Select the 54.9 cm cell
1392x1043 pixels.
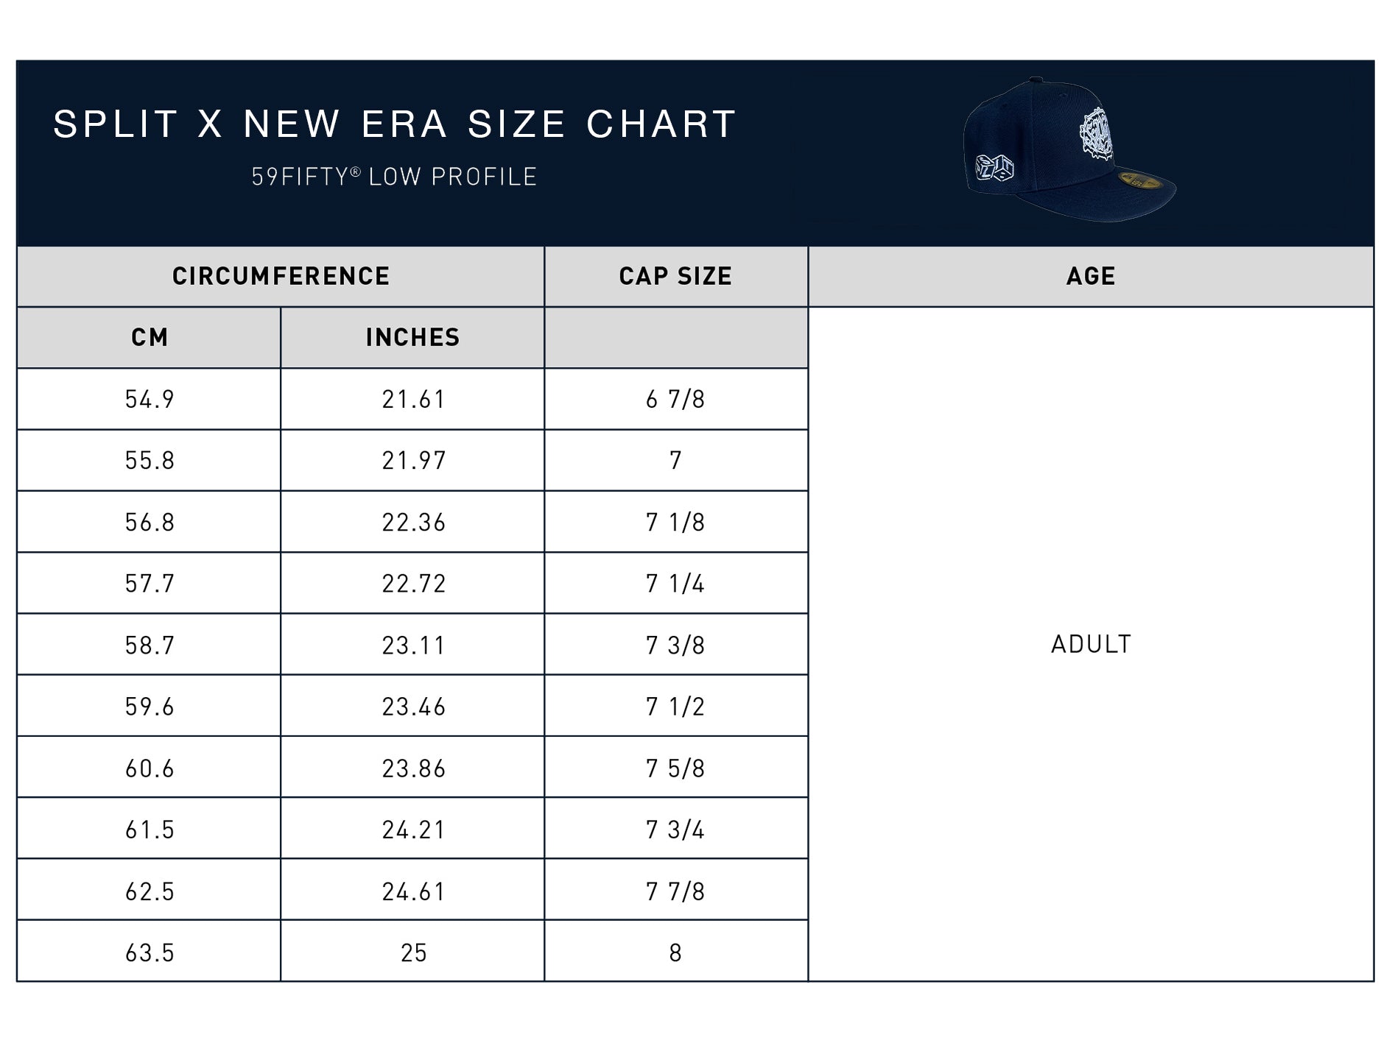click(149, 399)
